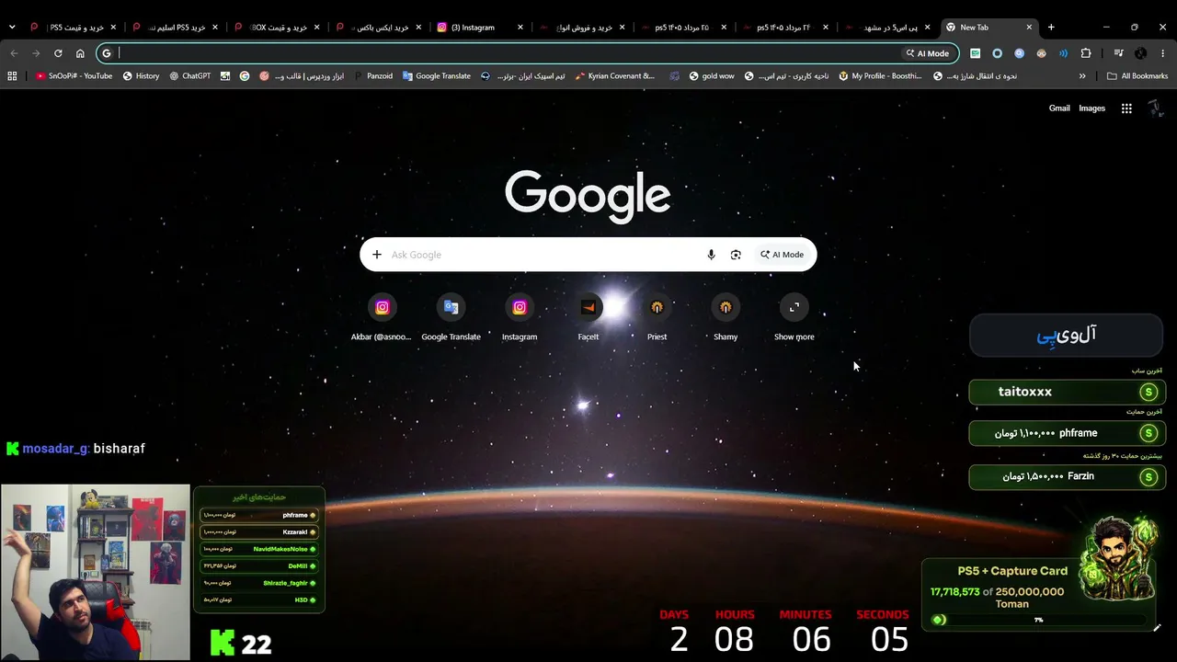
Task: Open the Faceit shortcut tile
Action: 588,317
